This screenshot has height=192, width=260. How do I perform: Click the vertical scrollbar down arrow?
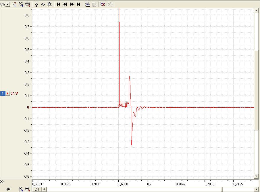[256, 176]
